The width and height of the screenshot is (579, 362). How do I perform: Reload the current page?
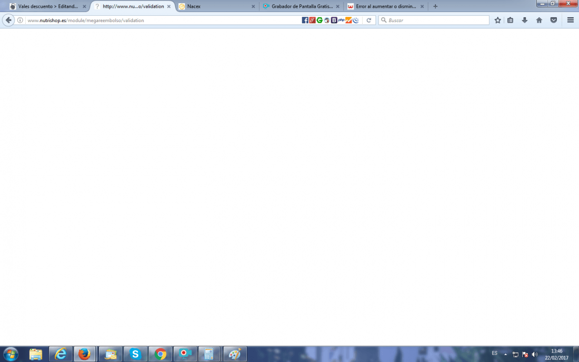pyautogui.click(x=368, y=21)
